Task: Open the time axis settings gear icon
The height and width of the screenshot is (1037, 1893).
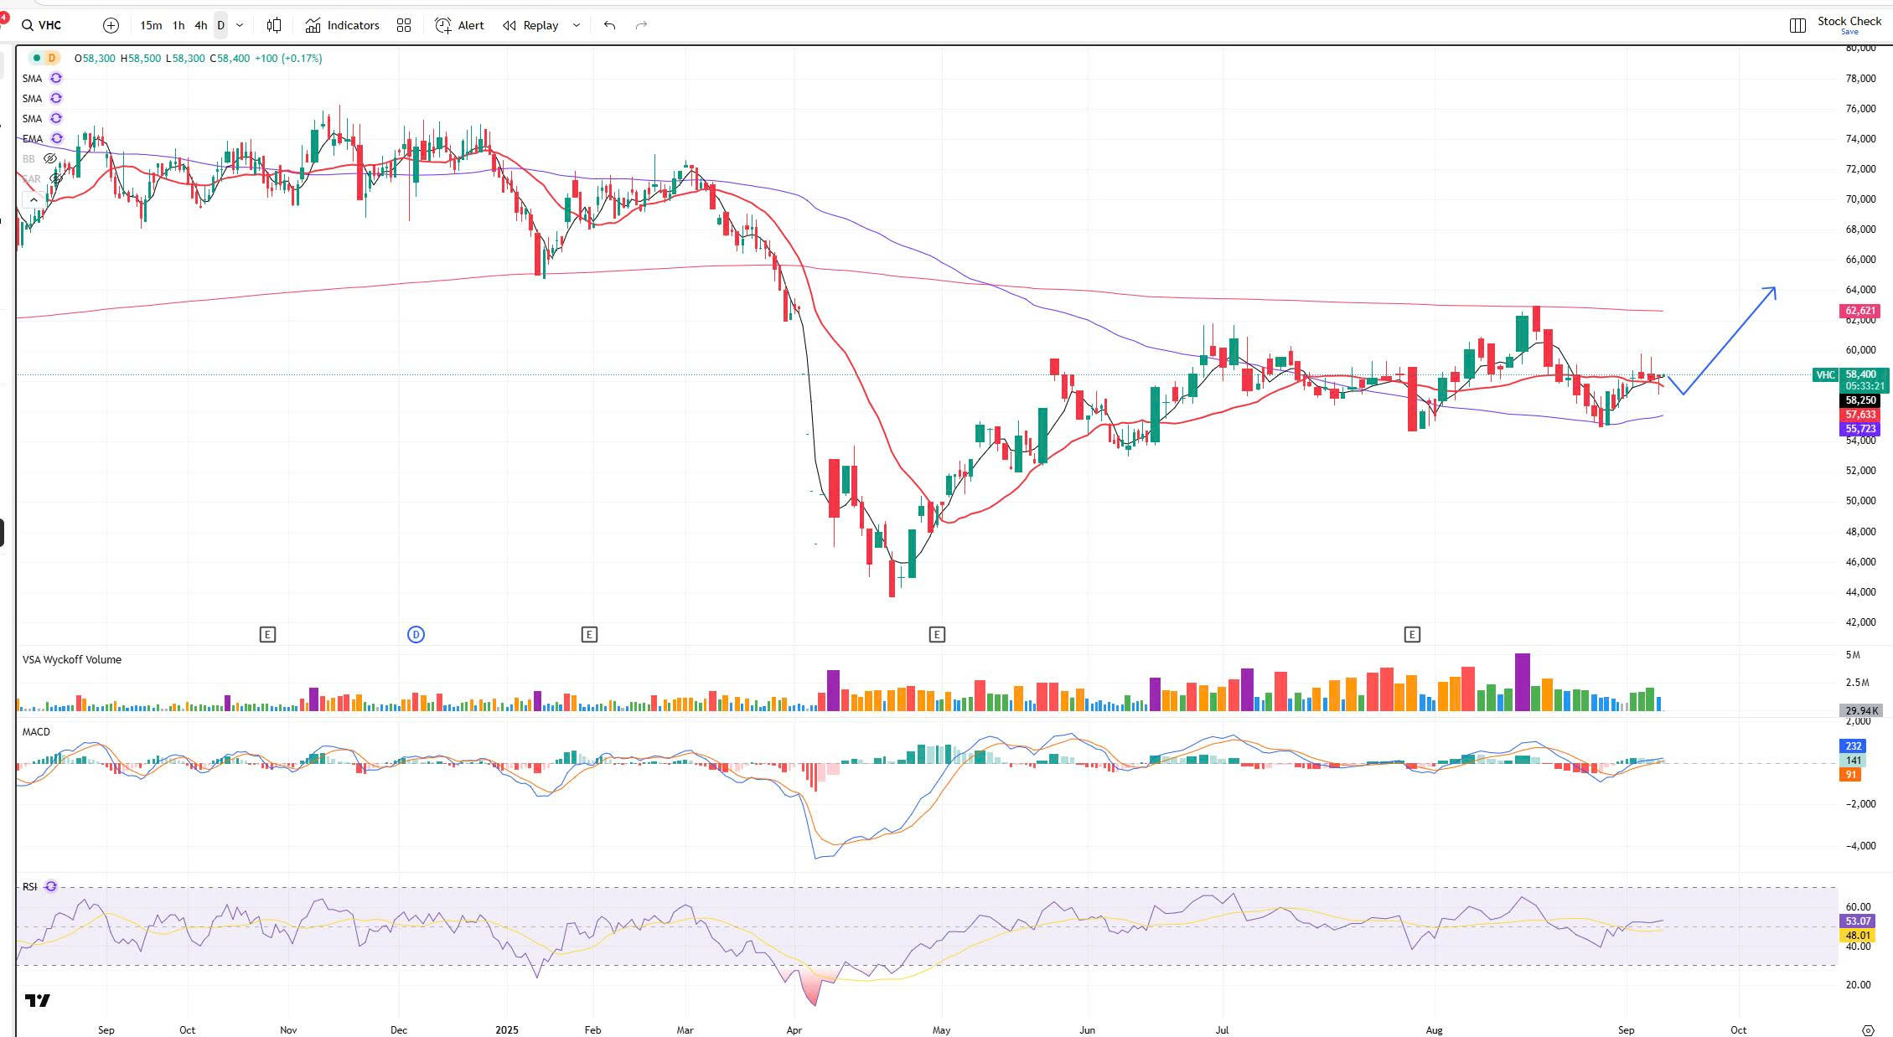Action: coord(1867,1030)
